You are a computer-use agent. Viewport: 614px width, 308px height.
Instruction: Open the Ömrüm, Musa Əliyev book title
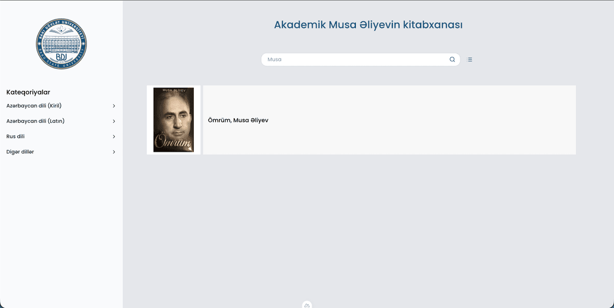tap(238, 120)
